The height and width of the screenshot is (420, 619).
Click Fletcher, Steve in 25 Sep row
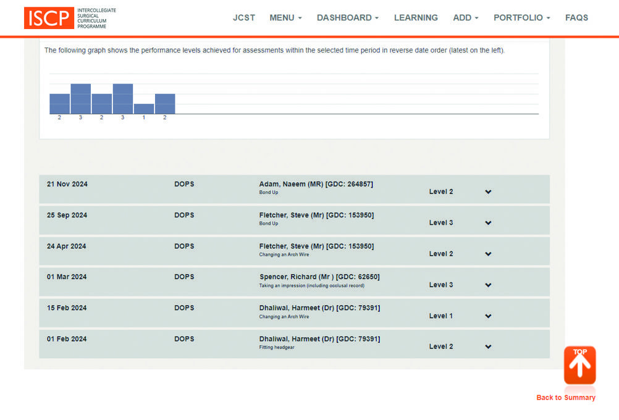(316, 215)
